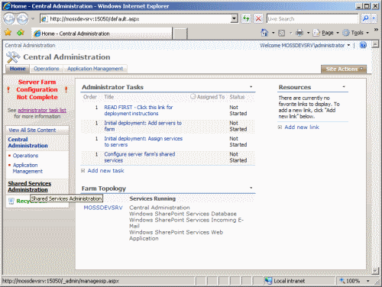
Task: Click the Local intranet zone icon
Action: (x=268, y=281)
